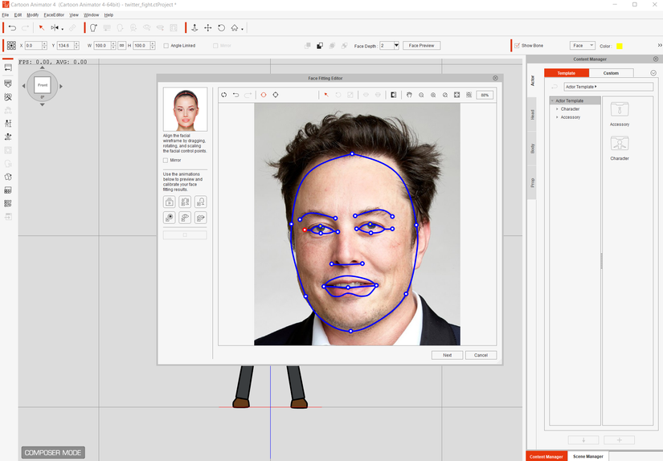
Task: Click the COMPOSER MODE button
Action: tap(53, 452)
